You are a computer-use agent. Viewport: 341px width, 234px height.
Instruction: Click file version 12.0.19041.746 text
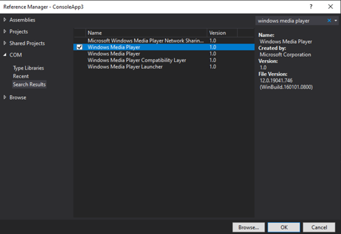tap(276, 81)
